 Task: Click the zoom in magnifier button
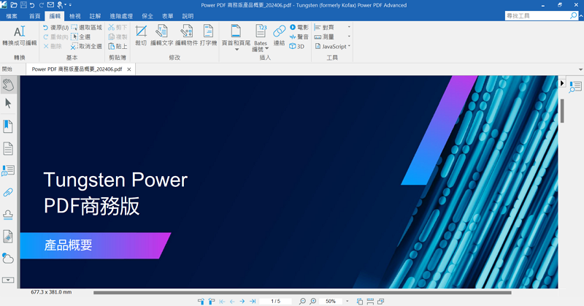pyautogui.click(x=314, y=301)
